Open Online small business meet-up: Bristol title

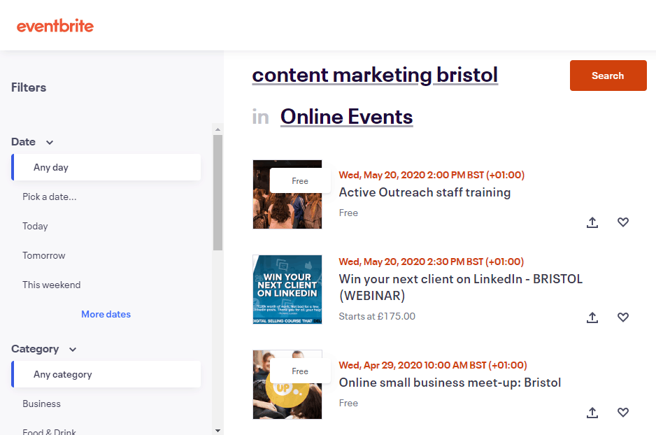tap(450, 383)
